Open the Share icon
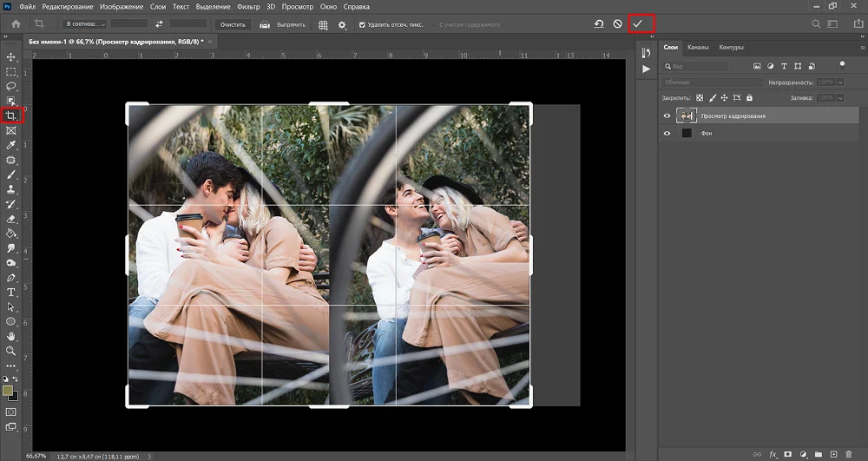 click(x=858, y=23)
